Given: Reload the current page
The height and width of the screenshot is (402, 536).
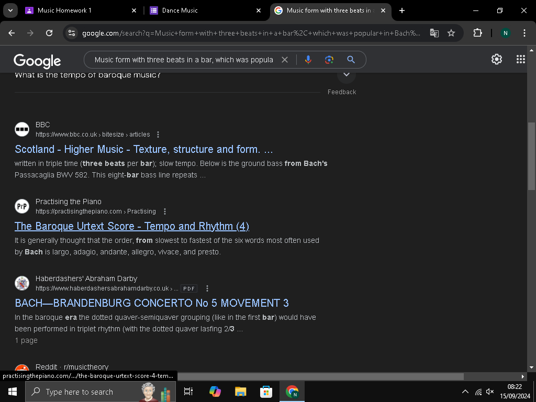Looking at the screenshot, I should click(x=49, y=33).
